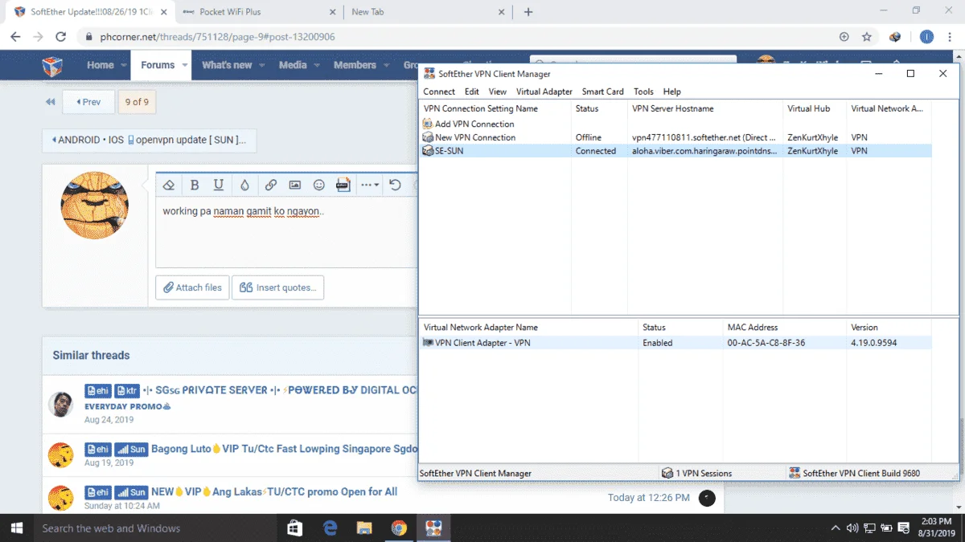Toggle bold in the reply editor

tap(195, 185)
